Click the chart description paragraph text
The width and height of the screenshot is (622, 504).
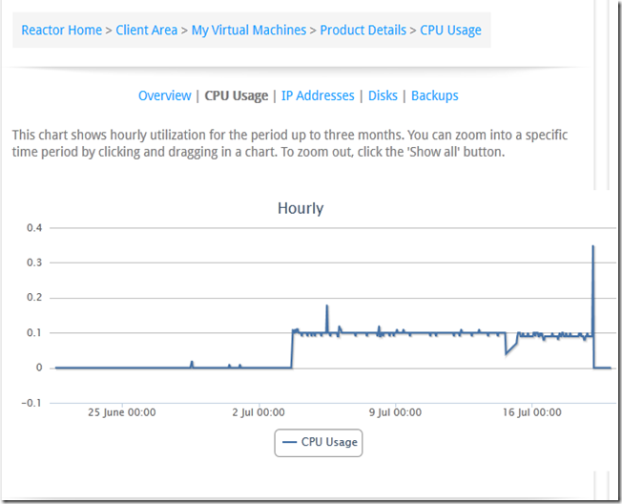(290, 143)
